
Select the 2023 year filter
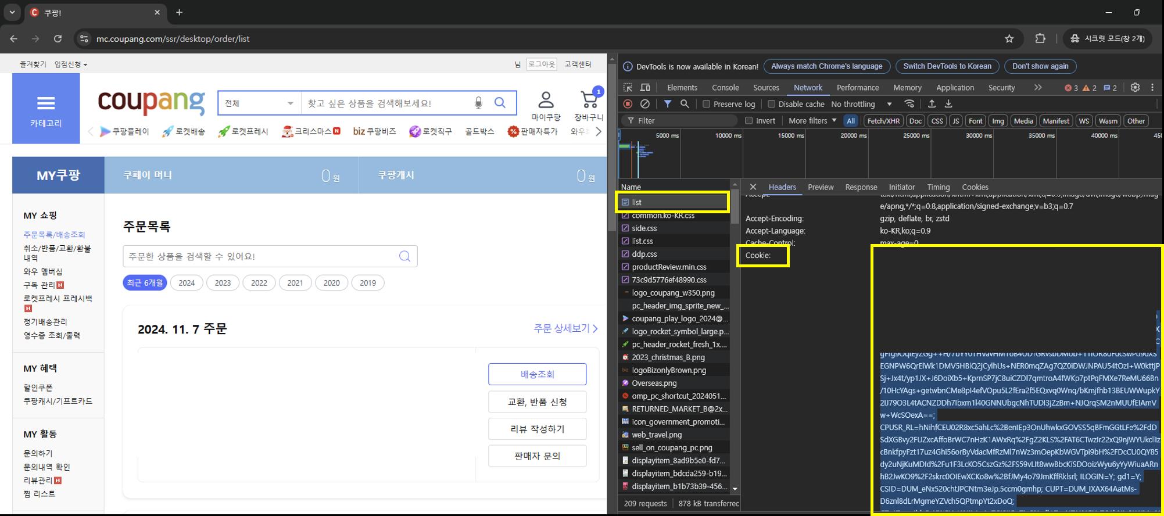[x=223, y=283]
